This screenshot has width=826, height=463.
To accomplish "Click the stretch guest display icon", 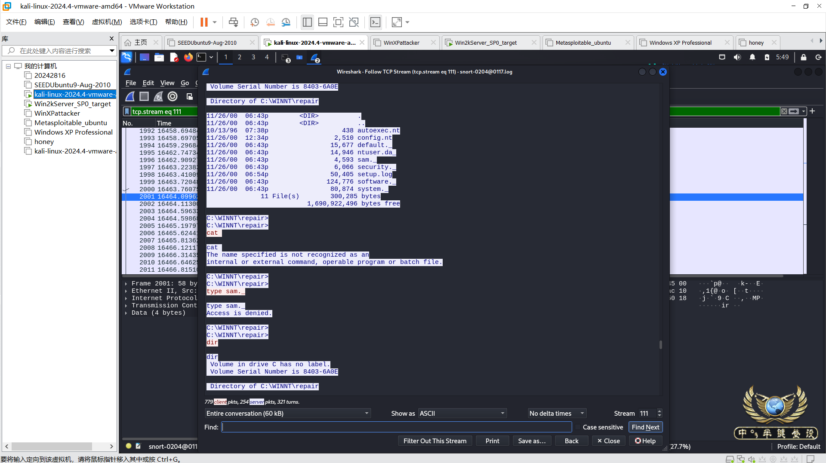I will [x=397, y=22].
